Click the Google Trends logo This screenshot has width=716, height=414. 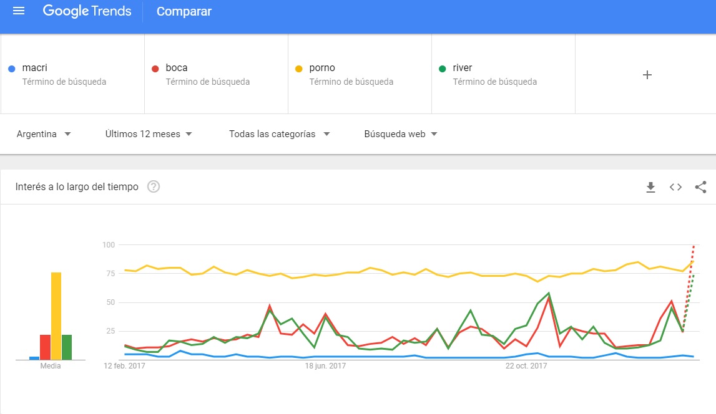coord(87,11)
